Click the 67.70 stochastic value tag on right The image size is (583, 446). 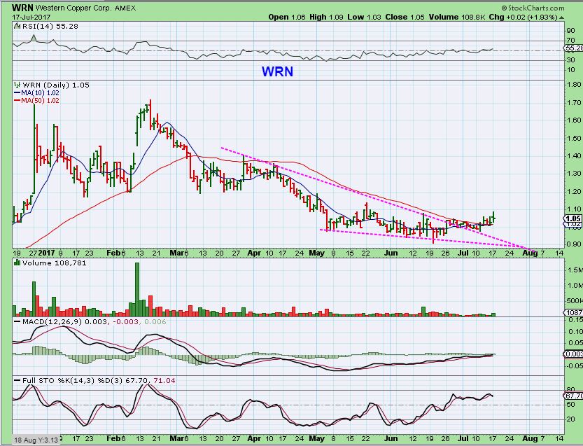coord(574,396)
